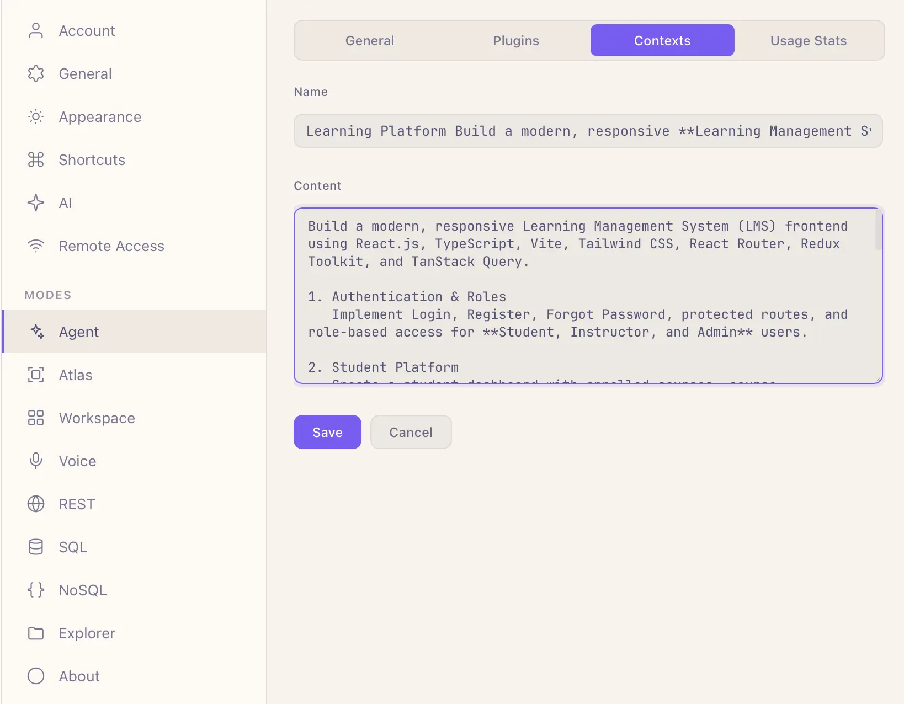Select Voice mode label
Viewport: 904px width, 704px height.
[x=77, y=461]
